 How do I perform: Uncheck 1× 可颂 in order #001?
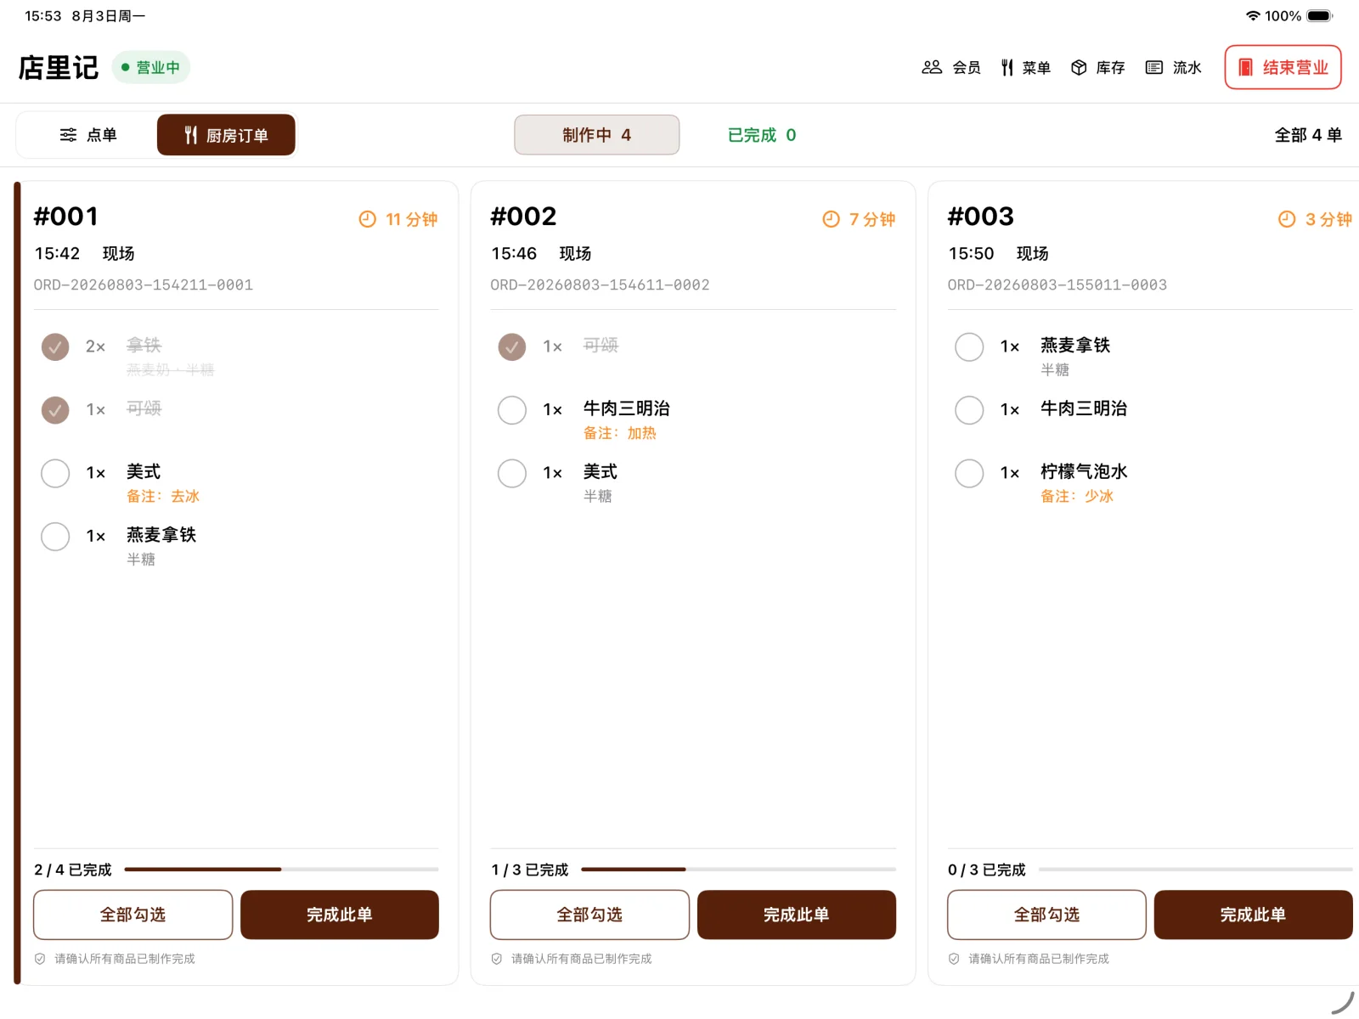(x=55, y=410)
